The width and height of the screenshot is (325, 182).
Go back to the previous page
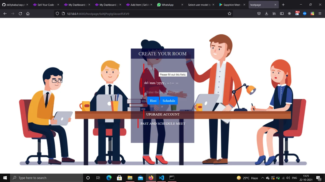[x=5, y=14]
